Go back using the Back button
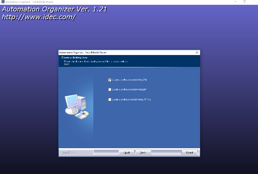 126,152
